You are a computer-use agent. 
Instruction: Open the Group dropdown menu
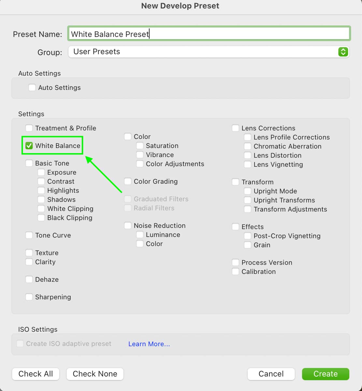pos(209,52)
